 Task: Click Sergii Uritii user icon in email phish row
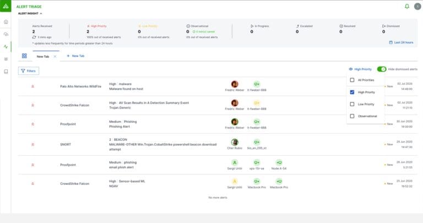coord(235,162)
